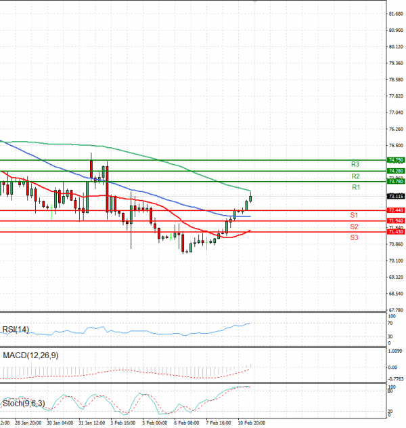406x428 pixels.
Task: Click the green 73.780 price tag
Action: pyautogui.click(x=395, y=182)
